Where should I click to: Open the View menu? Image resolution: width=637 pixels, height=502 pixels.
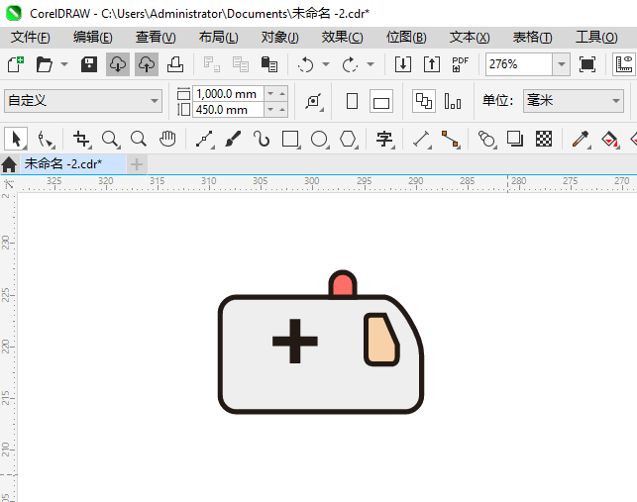[156, 38]
